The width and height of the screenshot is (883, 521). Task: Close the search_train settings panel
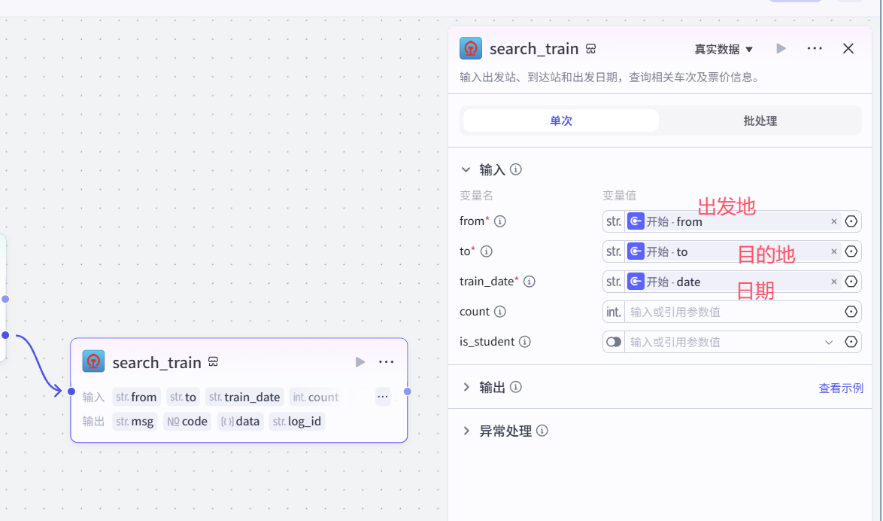pyautogui.click(x=848, y=48)
